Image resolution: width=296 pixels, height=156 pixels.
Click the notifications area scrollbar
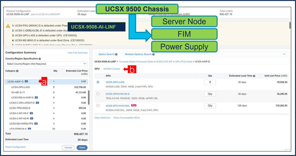(x=290, y=25)
